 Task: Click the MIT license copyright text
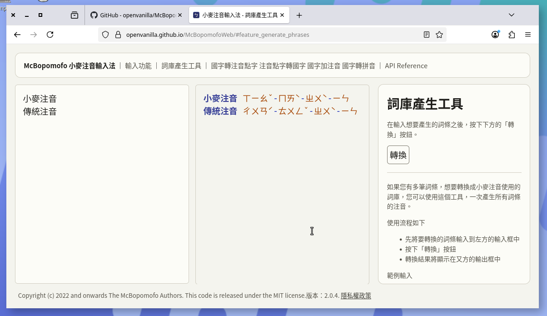pyautogui.click(x=162, y=296)
